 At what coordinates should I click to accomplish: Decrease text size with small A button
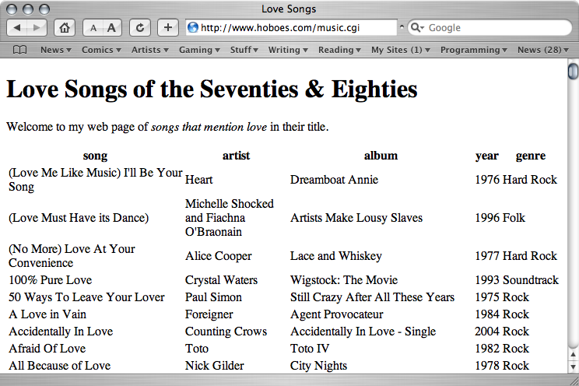coord(93,28)
